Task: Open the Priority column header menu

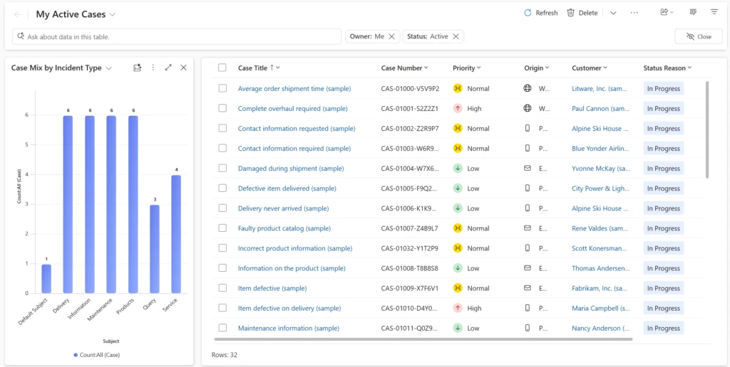Action: coord(467,68)
